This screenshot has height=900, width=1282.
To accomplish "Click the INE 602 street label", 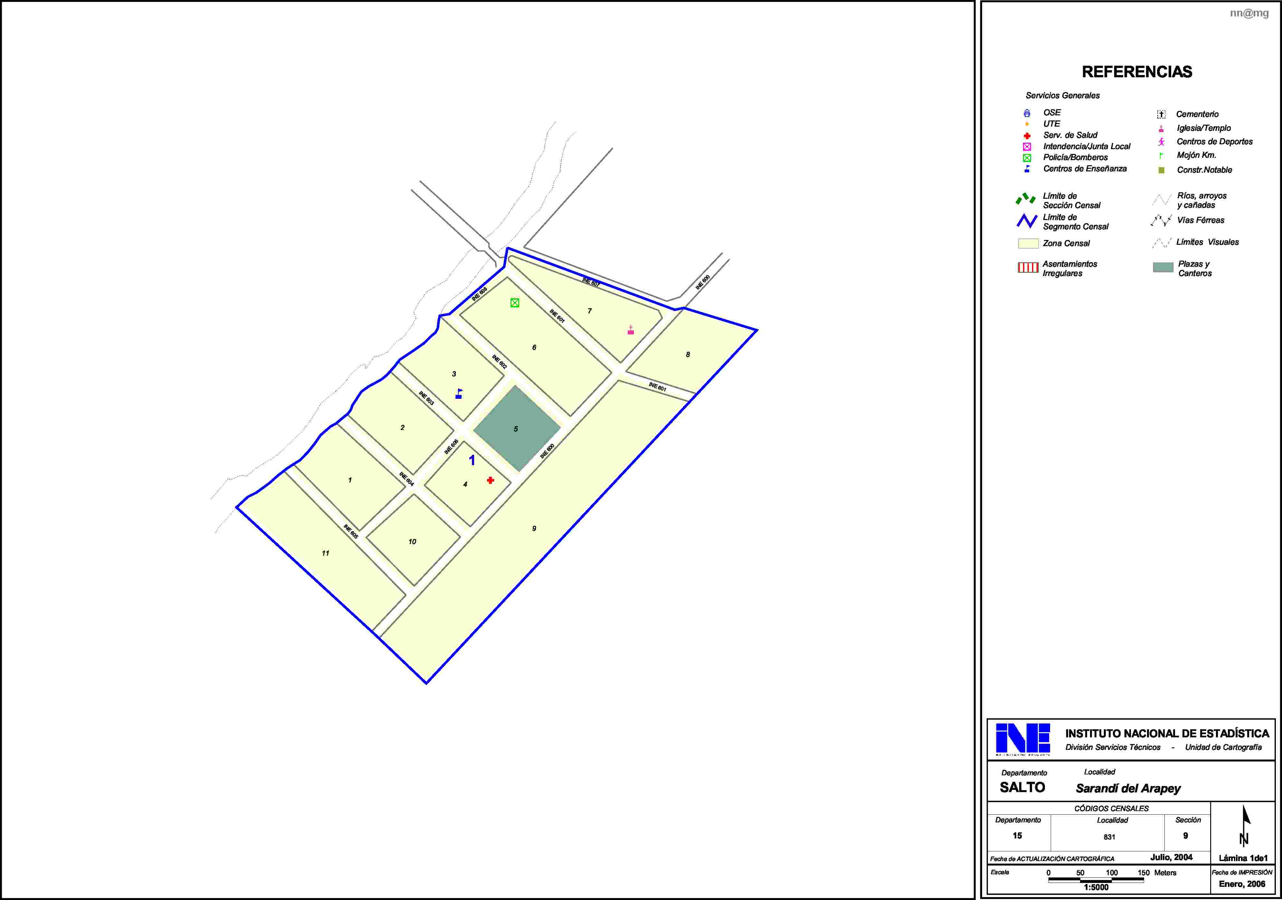I will point(499,362).
